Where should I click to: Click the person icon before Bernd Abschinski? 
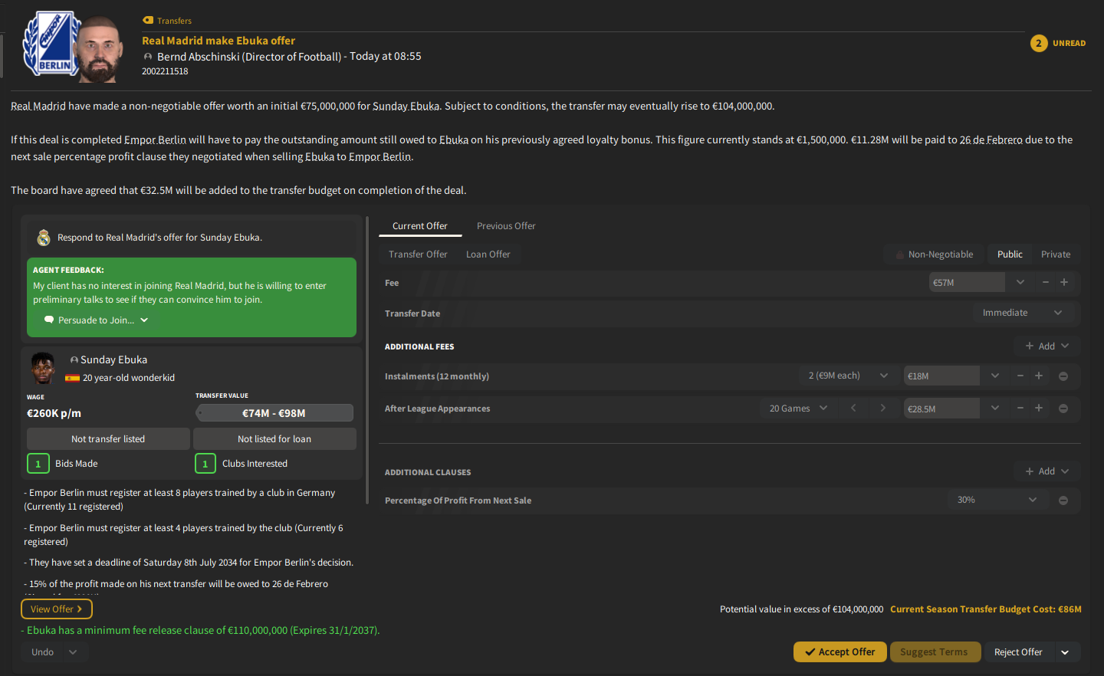pyautogui.click(x=148, y=57)
